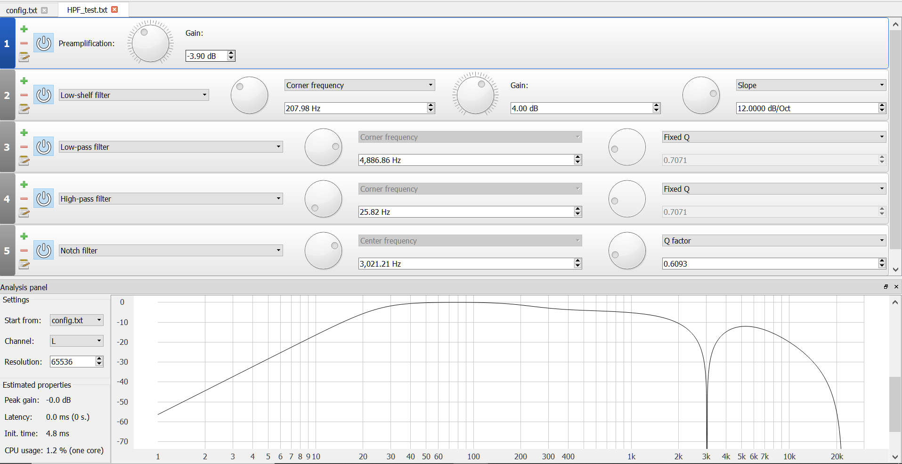Open Start from config.txt dropdown
This screenshot has width=902, height=464.
pyautogui.click(x=77, y=320)
